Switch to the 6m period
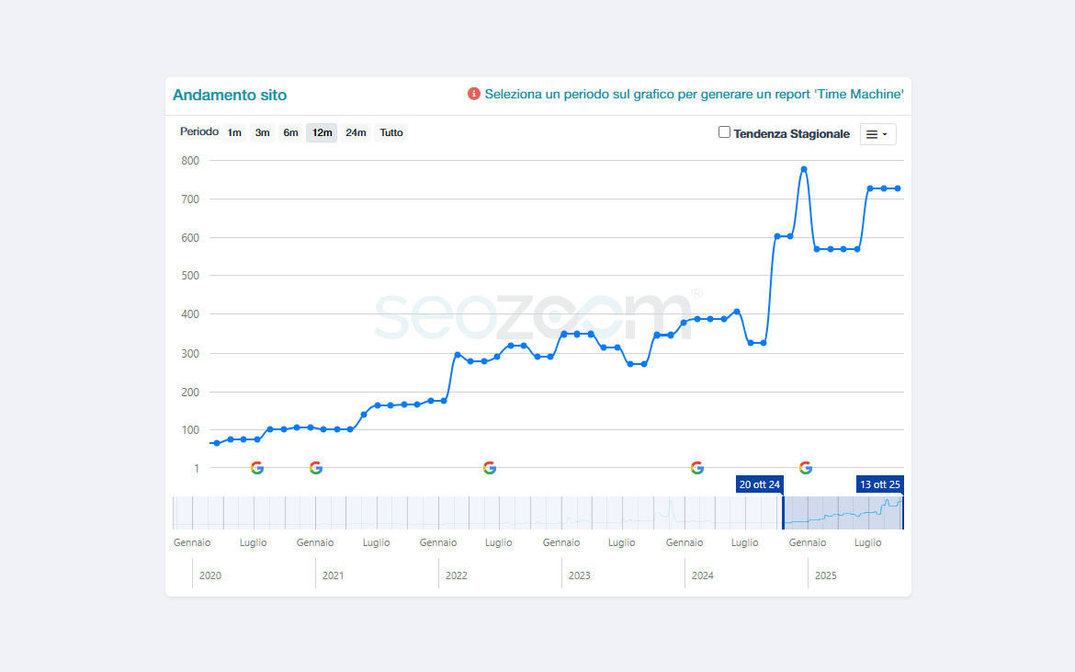 pyautogui.click(x=290, y=133)
